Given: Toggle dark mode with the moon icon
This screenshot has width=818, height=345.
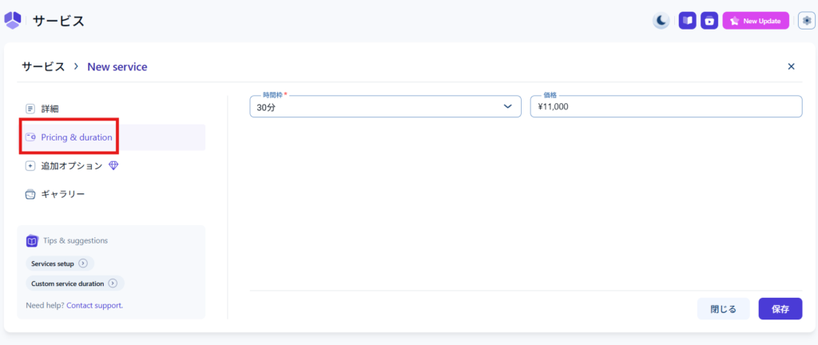Looking at the screenshot, I should [661, 21].
